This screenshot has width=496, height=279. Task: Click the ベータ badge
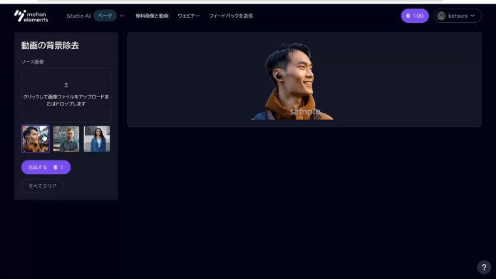coord(104,16)
